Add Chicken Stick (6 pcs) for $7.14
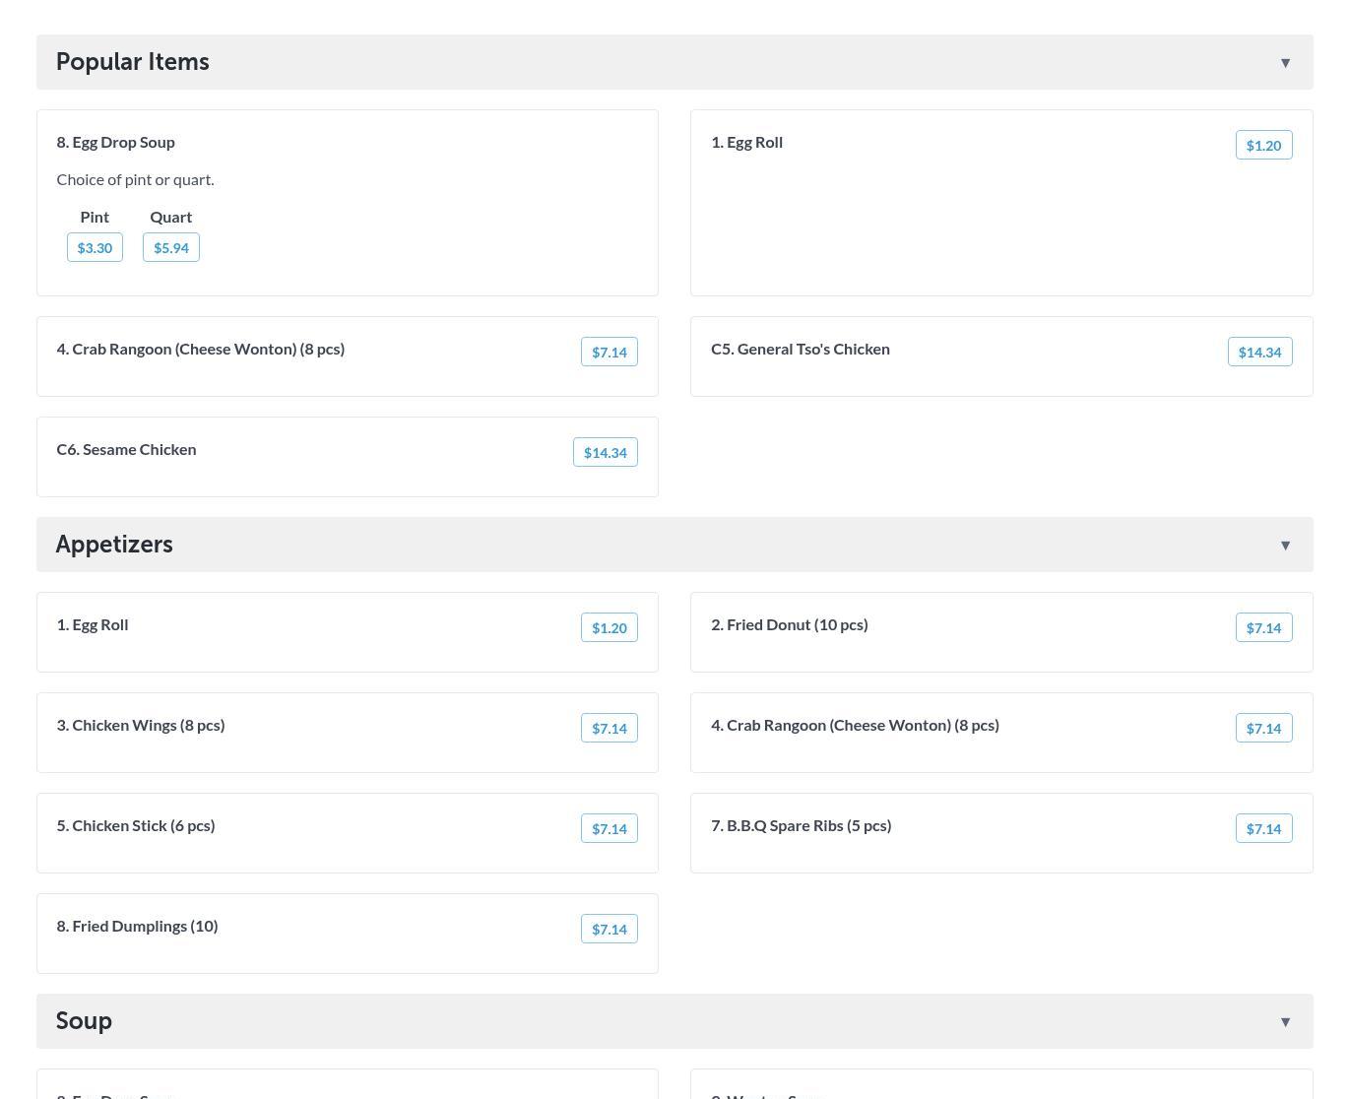The width and height of the screenshot is (1349, 1099). click(x=609, y=829)
